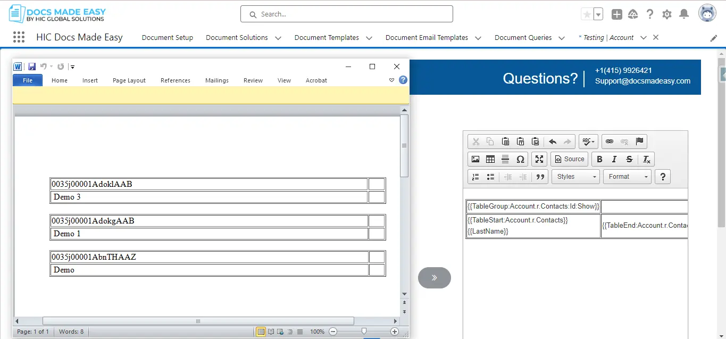Click the Cut icon in editor toolbar

476,142
